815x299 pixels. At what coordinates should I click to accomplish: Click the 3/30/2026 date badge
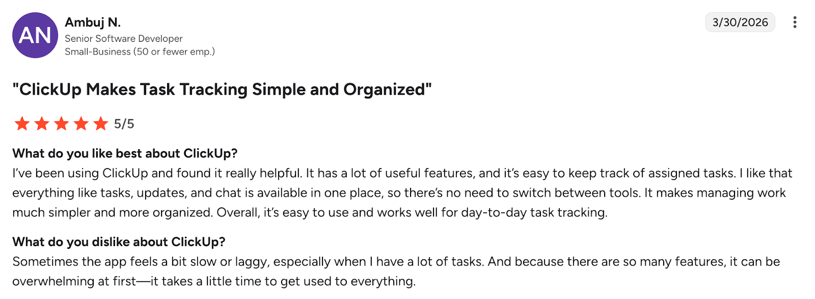coord(740,22)
